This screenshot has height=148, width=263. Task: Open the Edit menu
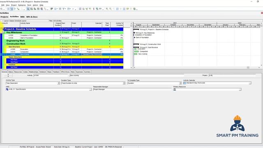point(3,5)
